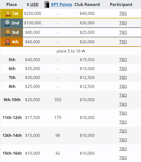The height and width of the screenshot is (162, 141).
Task: Click the TBD participant in 3rd row
Action: [x=123, y=32]
